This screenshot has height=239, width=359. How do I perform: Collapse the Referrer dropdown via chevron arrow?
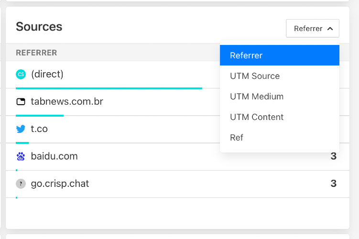pyautogui.click(x=330, y=29)
